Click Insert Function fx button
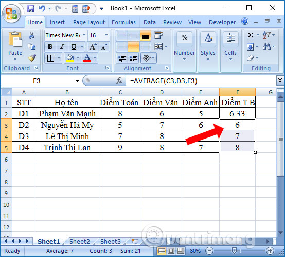285x257 pixels. point(119,81)
